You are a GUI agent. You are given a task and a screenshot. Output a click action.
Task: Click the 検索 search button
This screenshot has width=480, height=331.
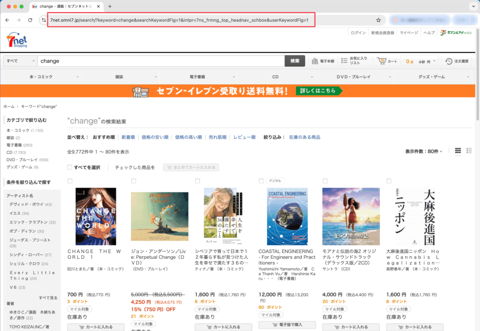click(x=295, y=61)
